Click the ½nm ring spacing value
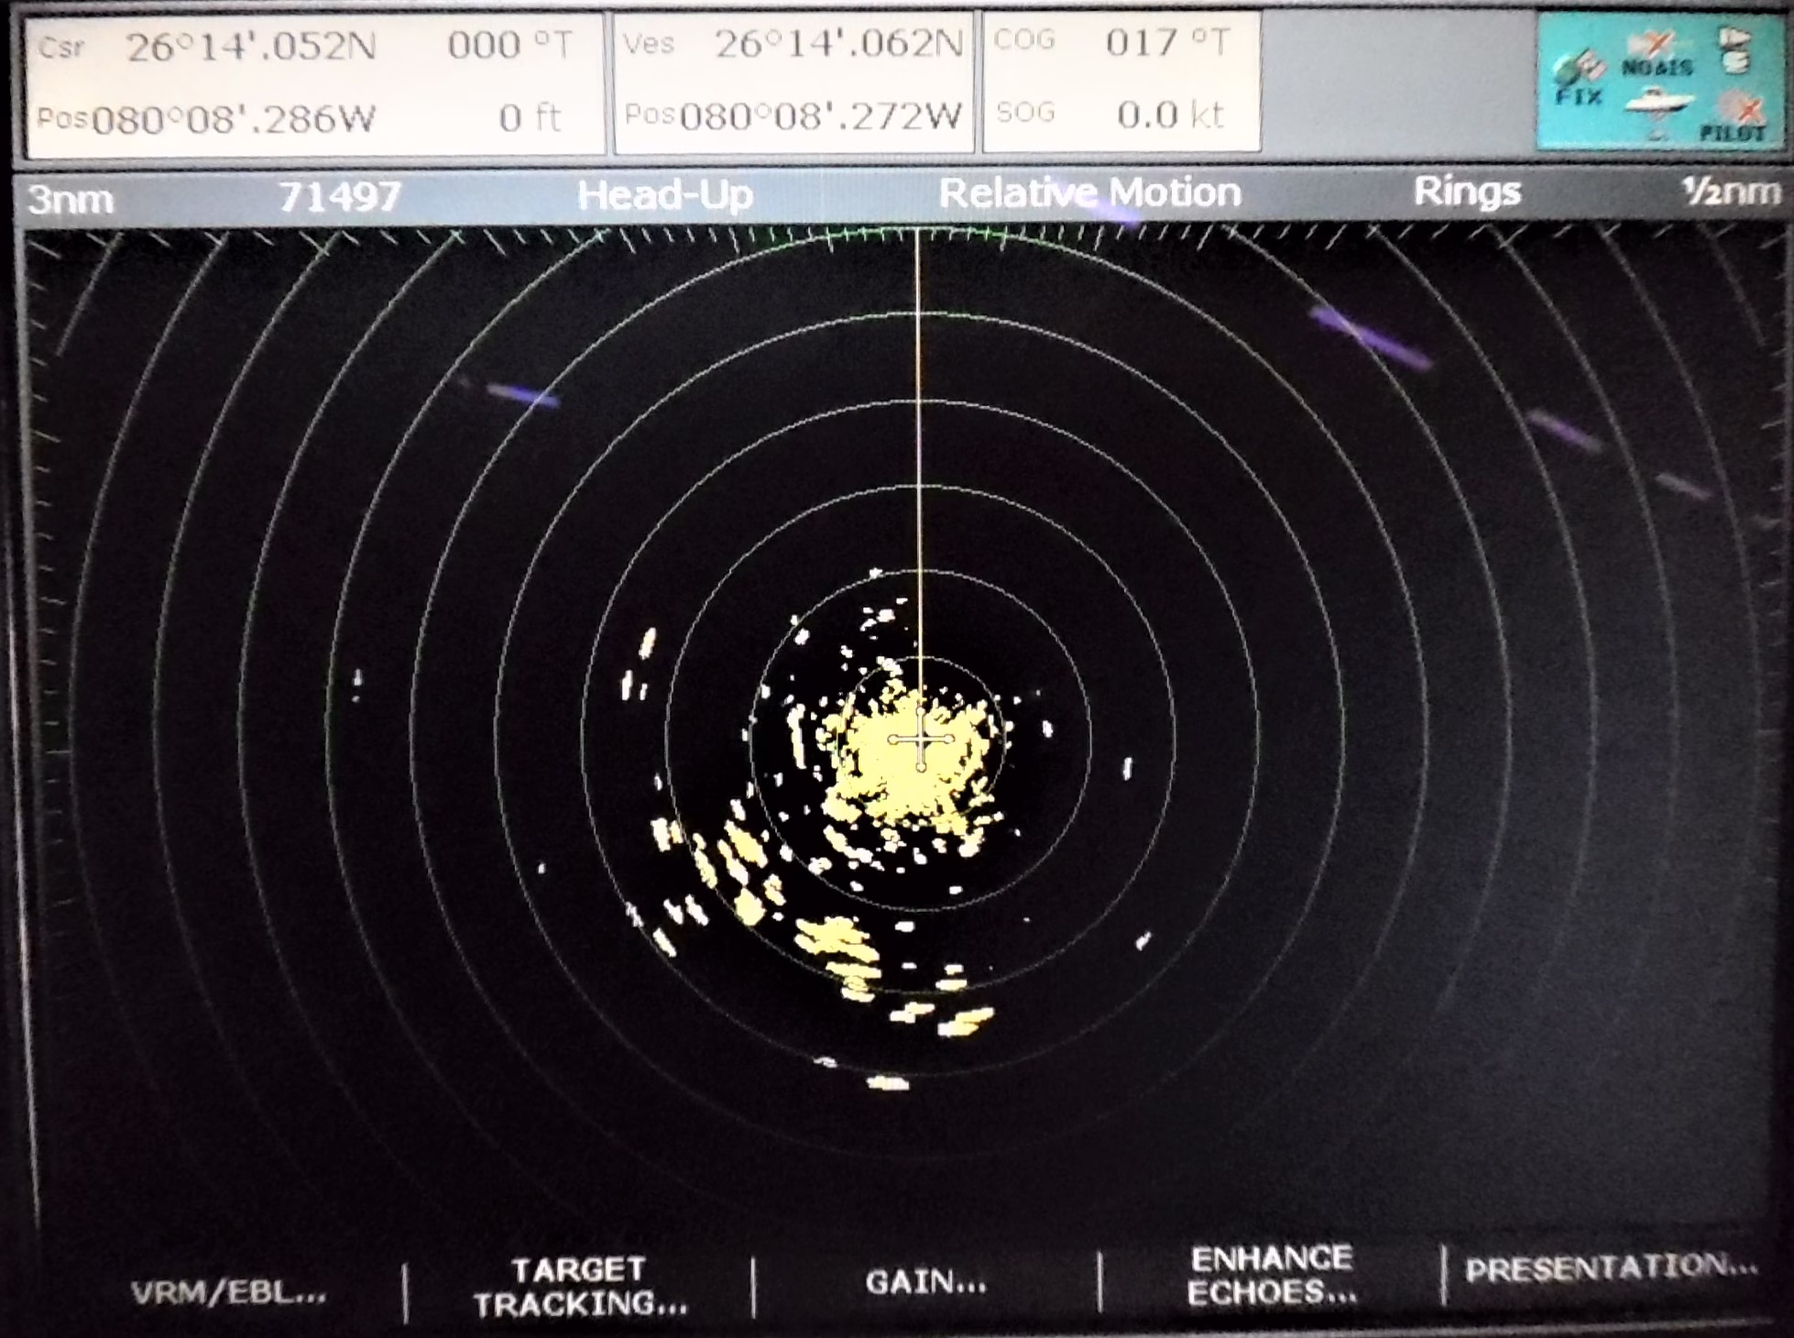 pyautogui.click(x=1731, y=192)
